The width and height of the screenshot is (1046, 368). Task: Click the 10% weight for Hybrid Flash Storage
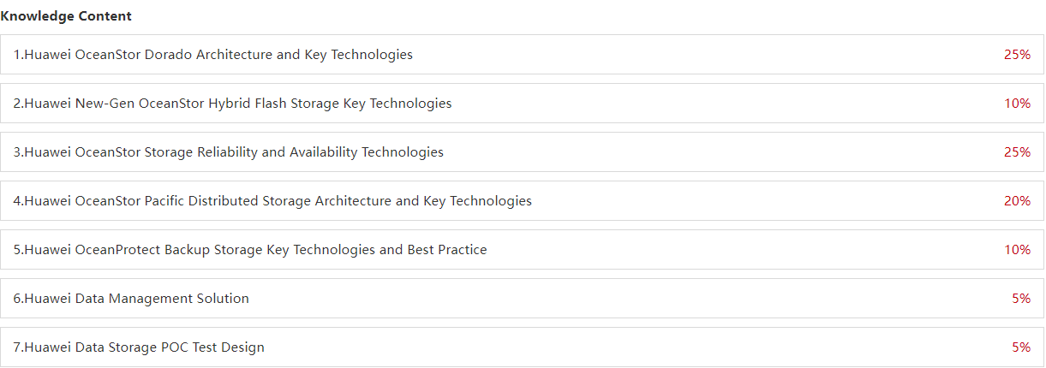[x=1017, y=104]
